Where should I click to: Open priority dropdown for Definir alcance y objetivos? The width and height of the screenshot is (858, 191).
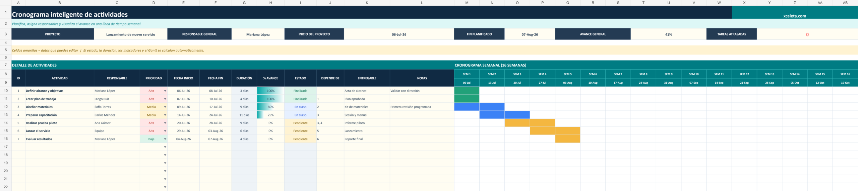[x=165, y=91]
